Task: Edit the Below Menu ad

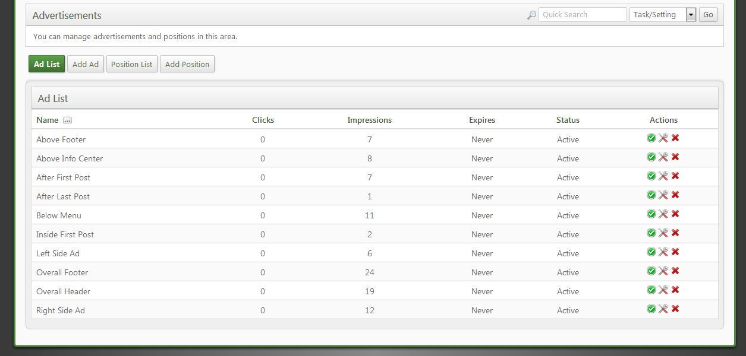Action: [663, 214]
